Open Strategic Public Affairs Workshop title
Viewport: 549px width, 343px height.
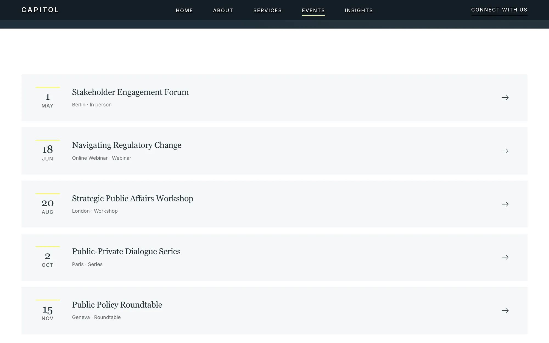pyautogui.click(x=133, y=198)
